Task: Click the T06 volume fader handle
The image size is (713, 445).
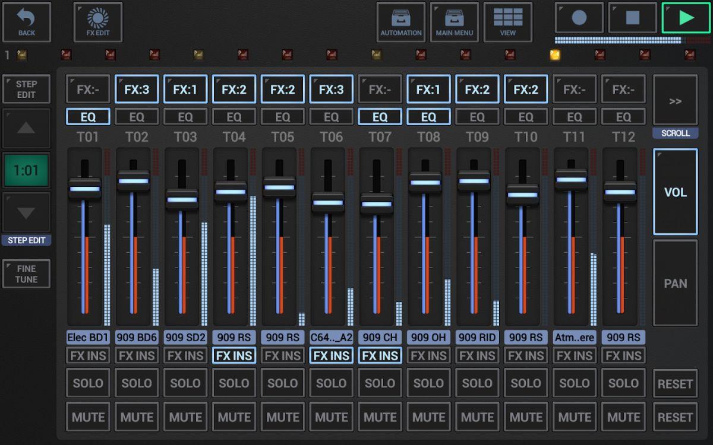Action: click(329, 202)
